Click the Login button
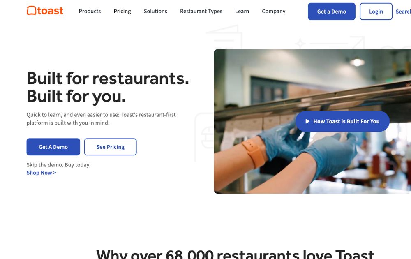The height and width of the screenshot is (259, 411). point(376,12)
